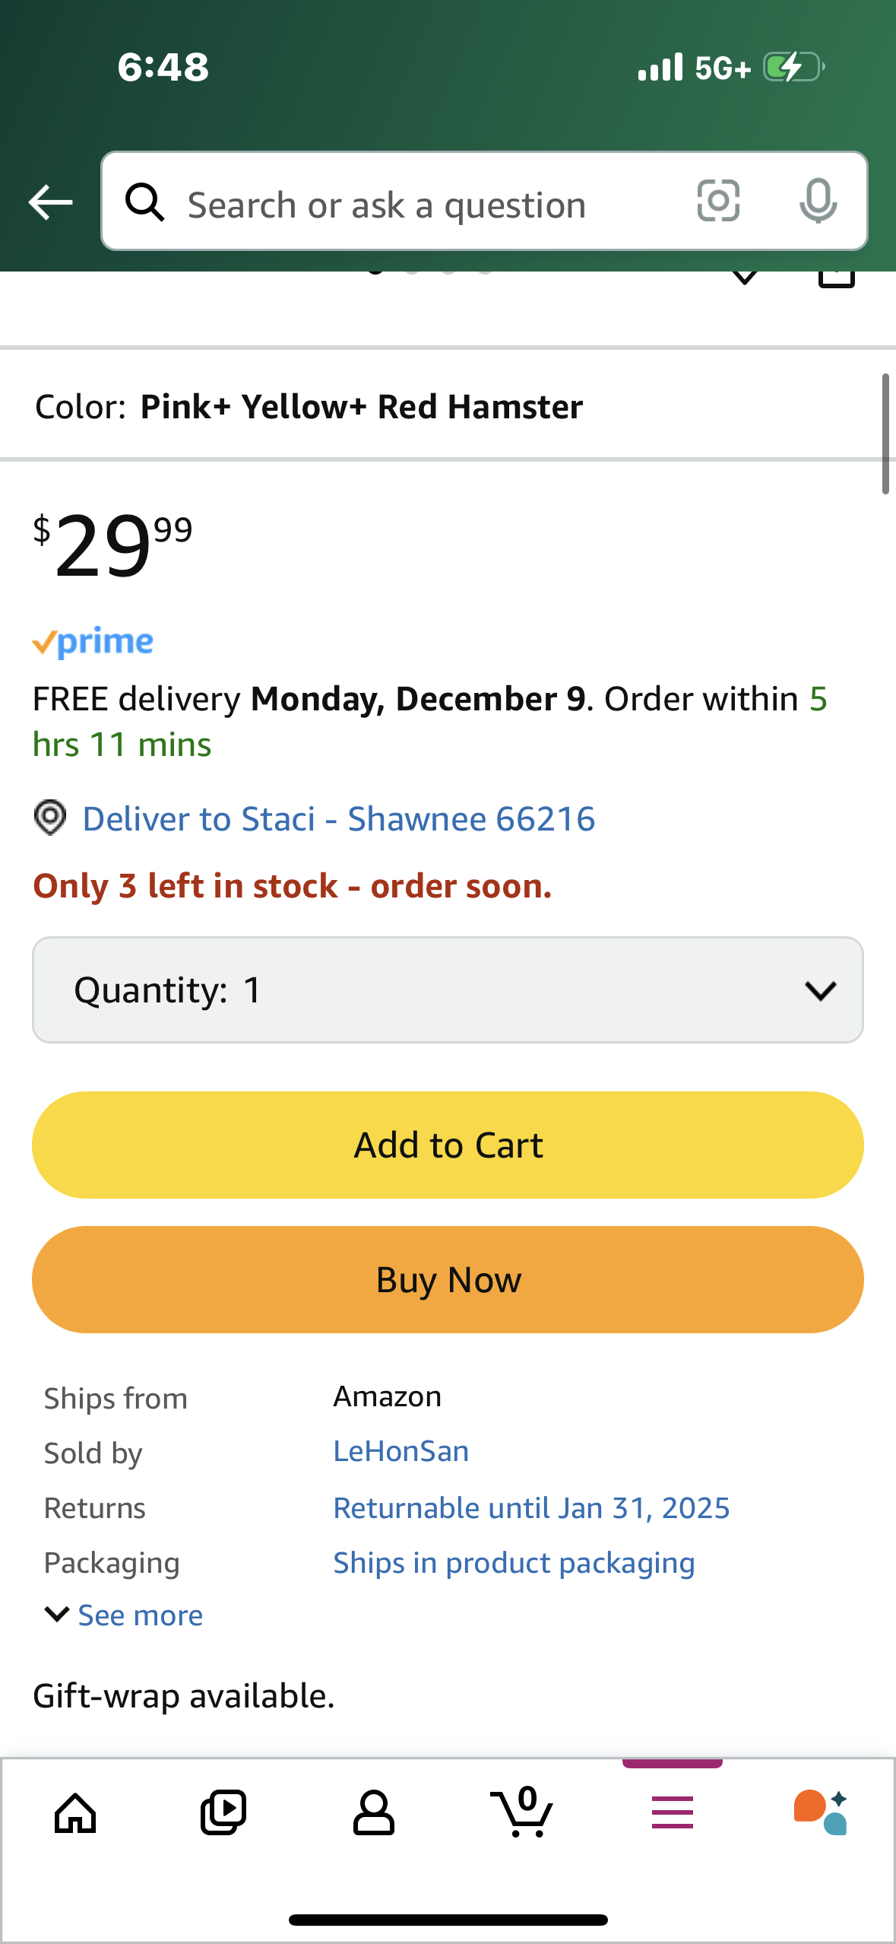This screenshot has height=1944, width=896.
Task: Open the Home tab icon
Action: 75,1813
